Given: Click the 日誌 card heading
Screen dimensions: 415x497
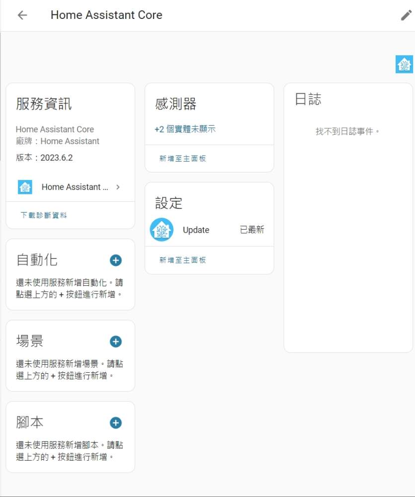Looking at the screenshot, I should 308,99.
